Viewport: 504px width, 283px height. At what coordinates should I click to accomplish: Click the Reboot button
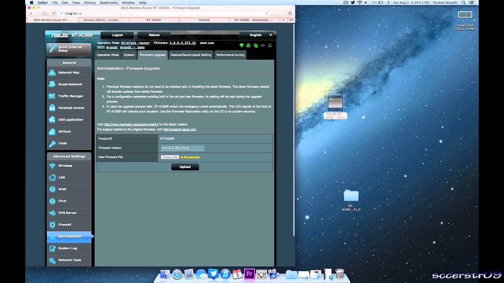coord(154,35)
